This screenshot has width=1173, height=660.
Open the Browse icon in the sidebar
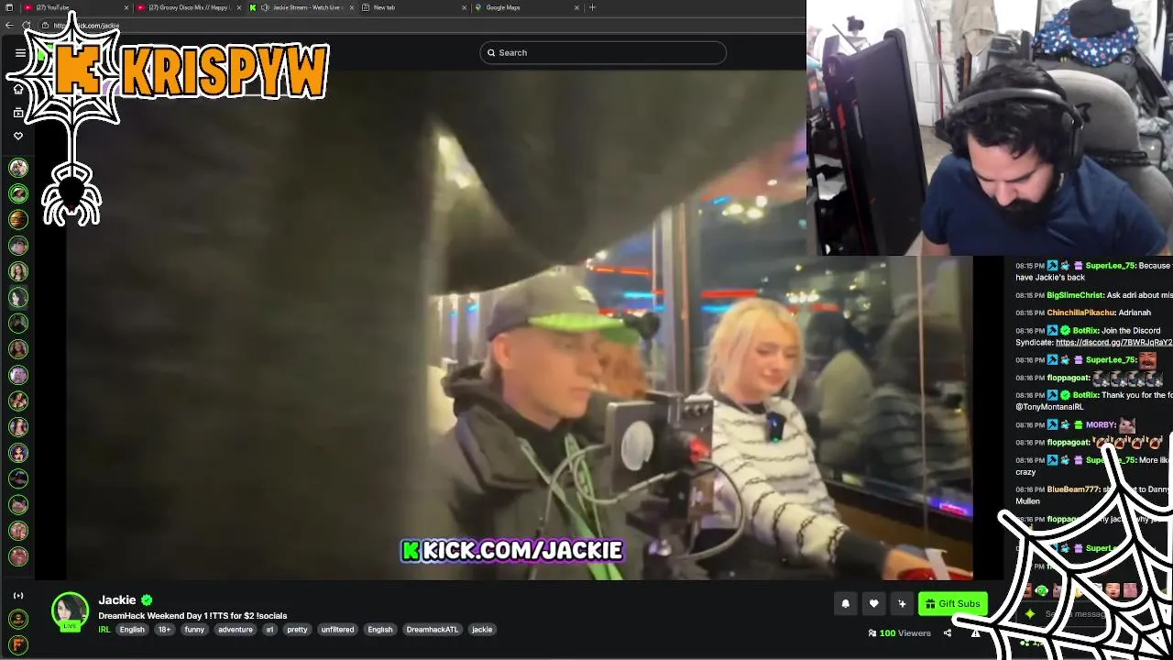click(x=18, y=113)
